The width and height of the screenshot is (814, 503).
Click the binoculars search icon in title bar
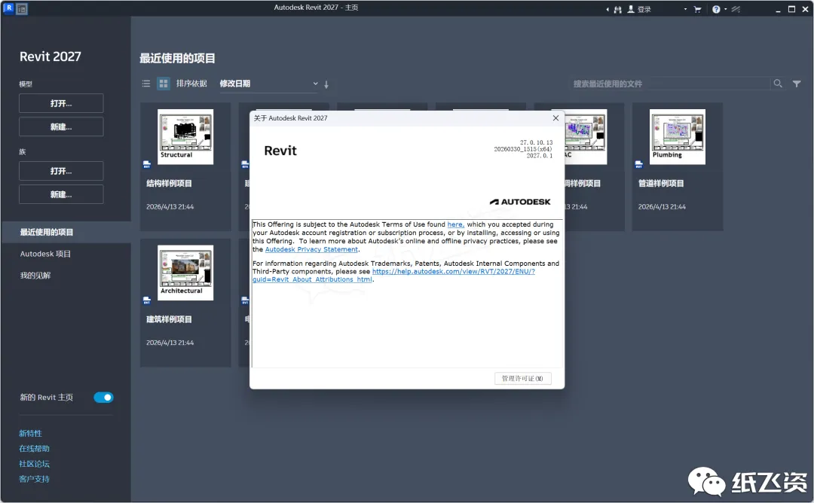click(618, 9)
